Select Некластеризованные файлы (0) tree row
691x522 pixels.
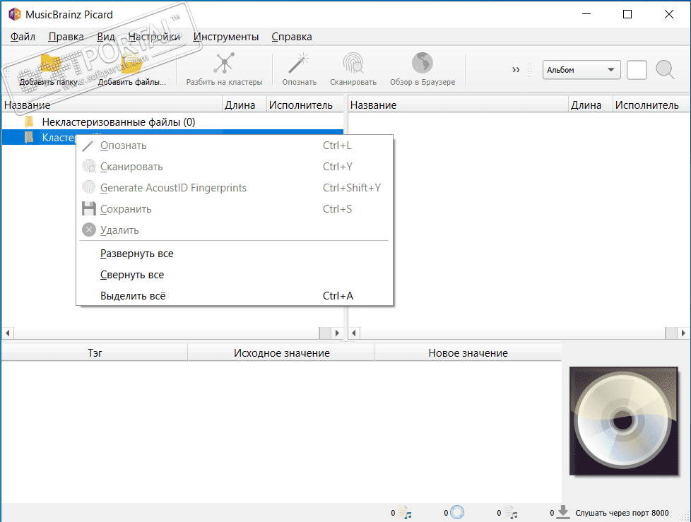tap(172, 122)
